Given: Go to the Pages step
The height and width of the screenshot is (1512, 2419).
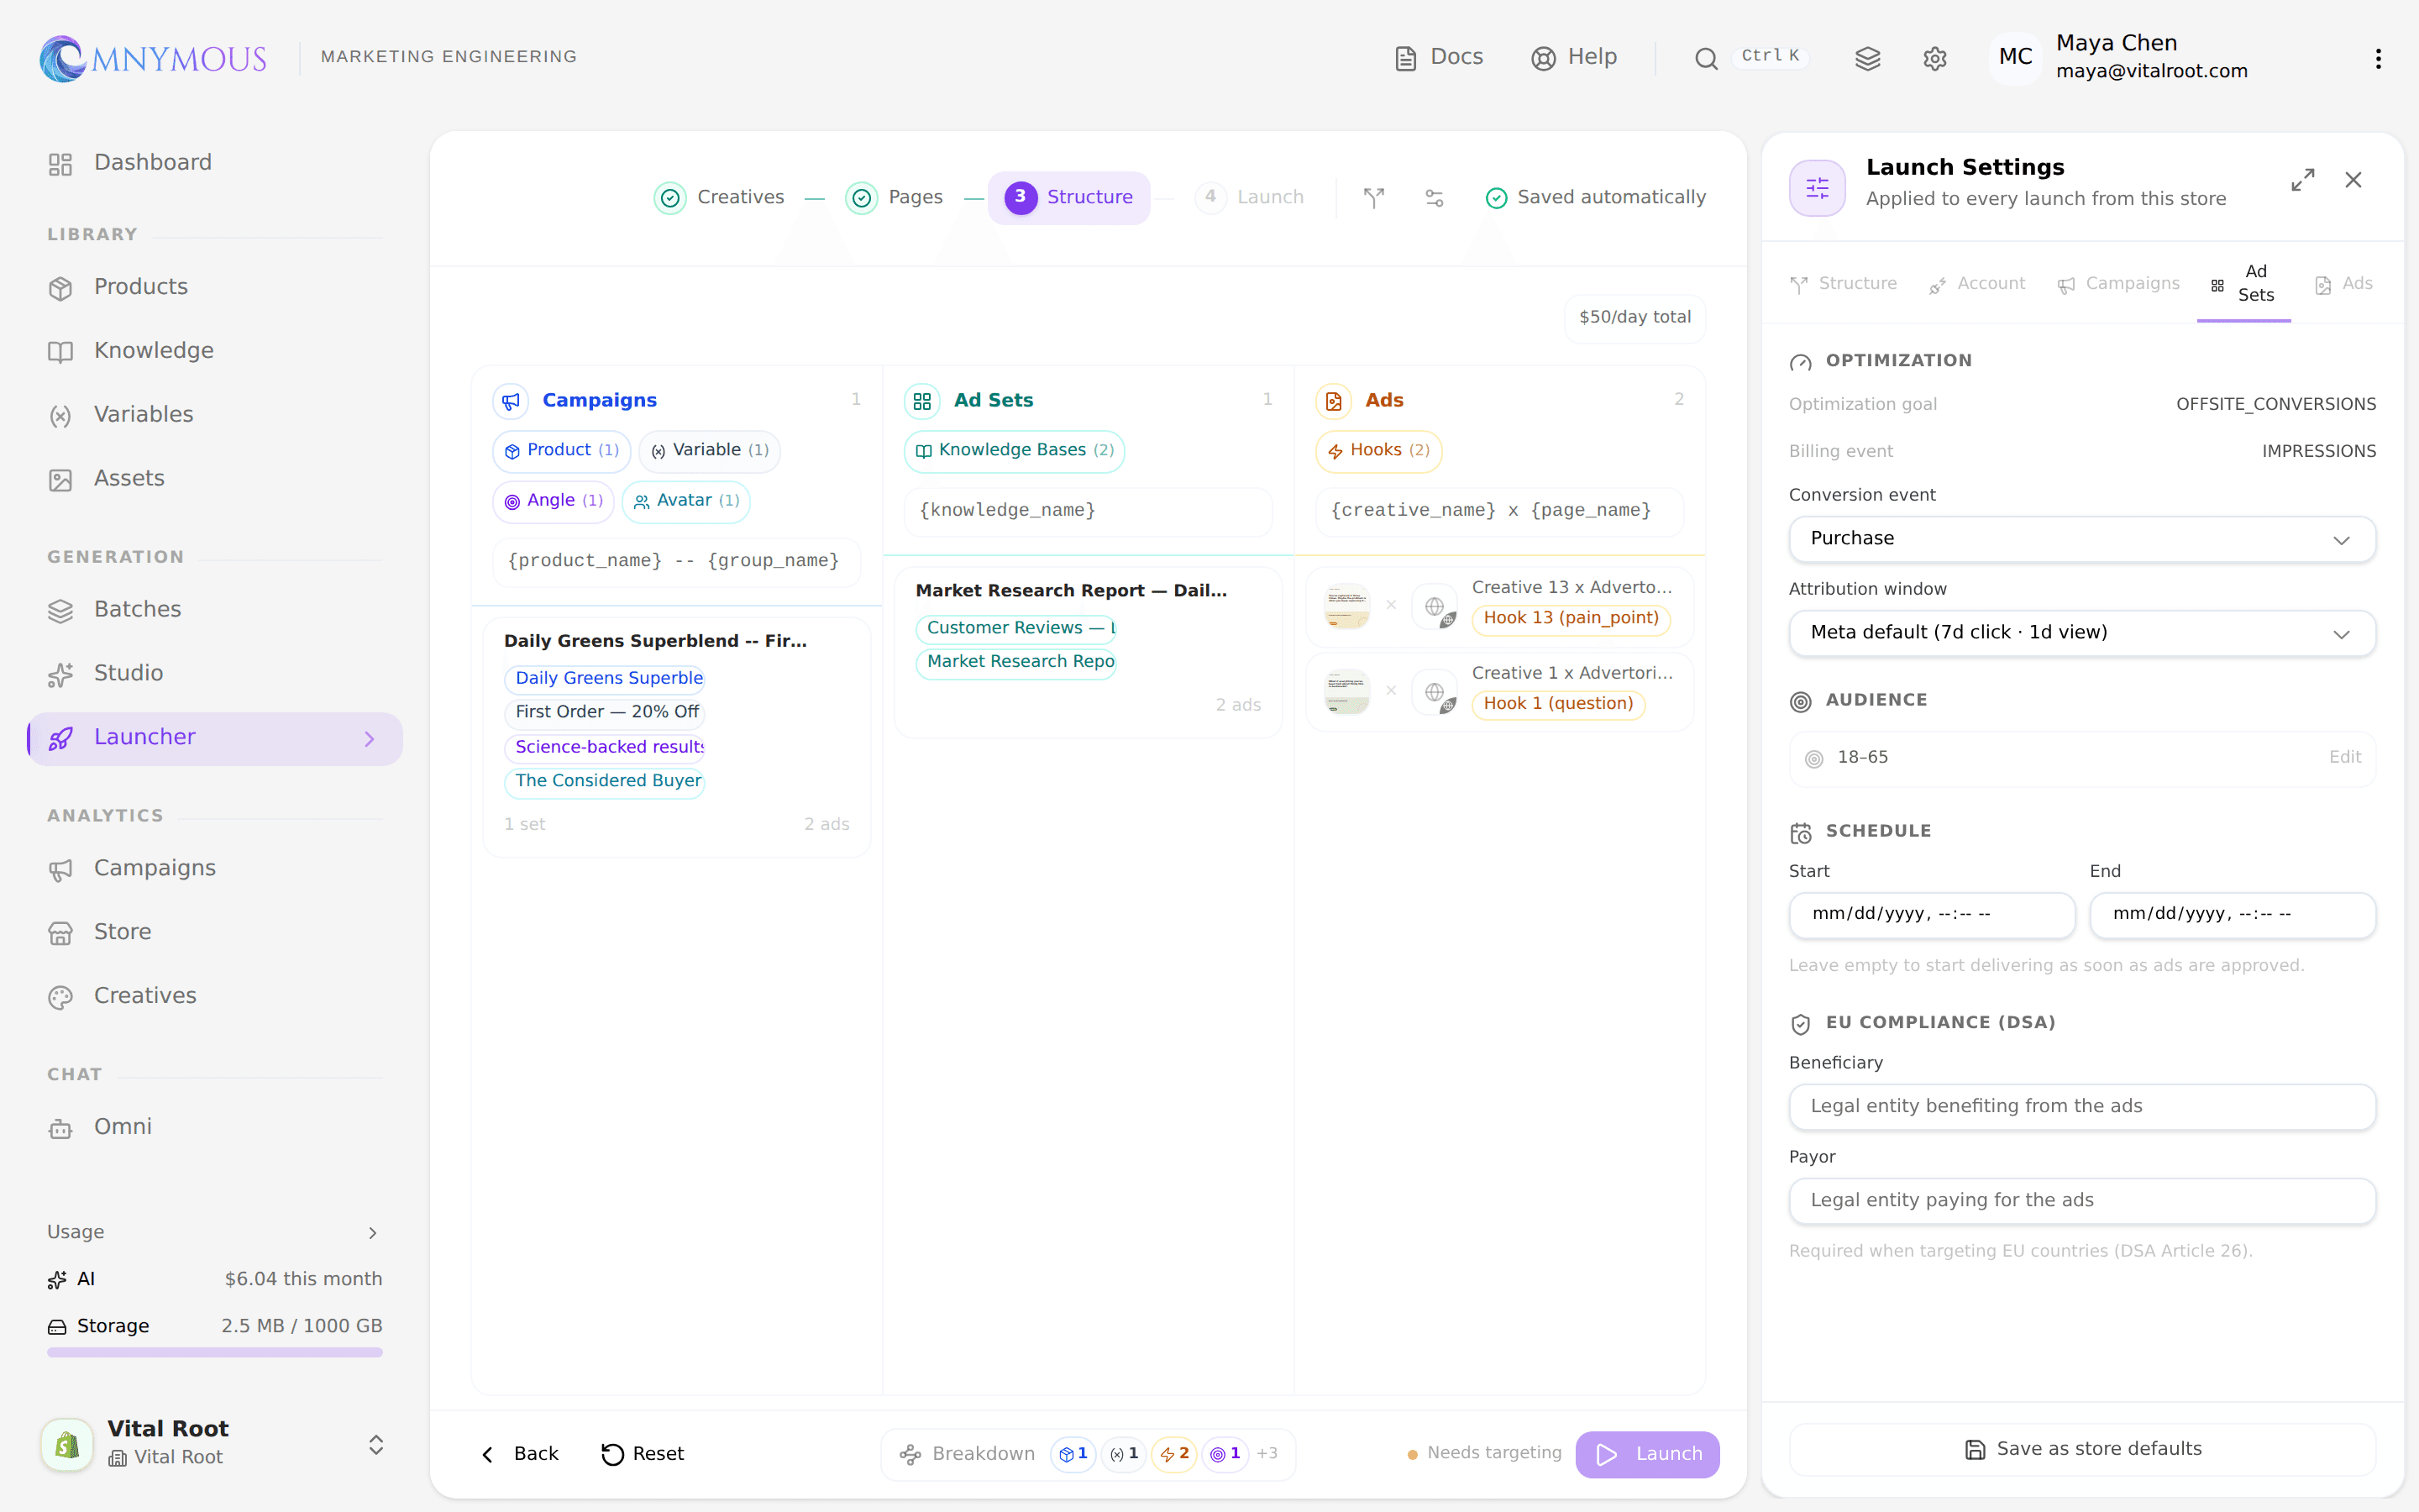Looking at the screenshot, I should 895,197.
